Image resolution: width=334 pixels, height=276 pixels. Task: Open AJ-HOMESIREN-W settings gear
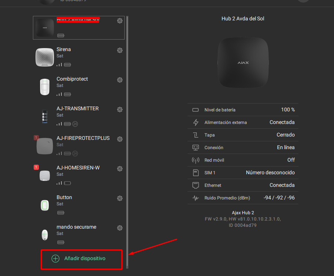point(120,169)
